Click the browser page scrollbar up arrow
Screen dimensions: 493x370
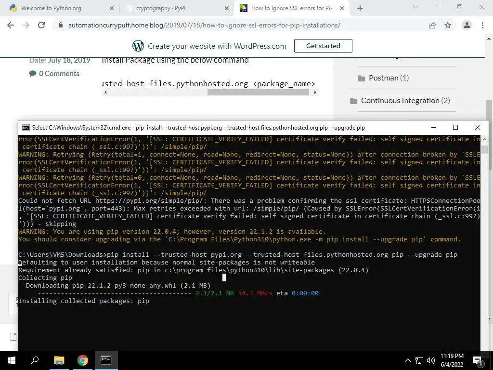click(x=489, y=39)
